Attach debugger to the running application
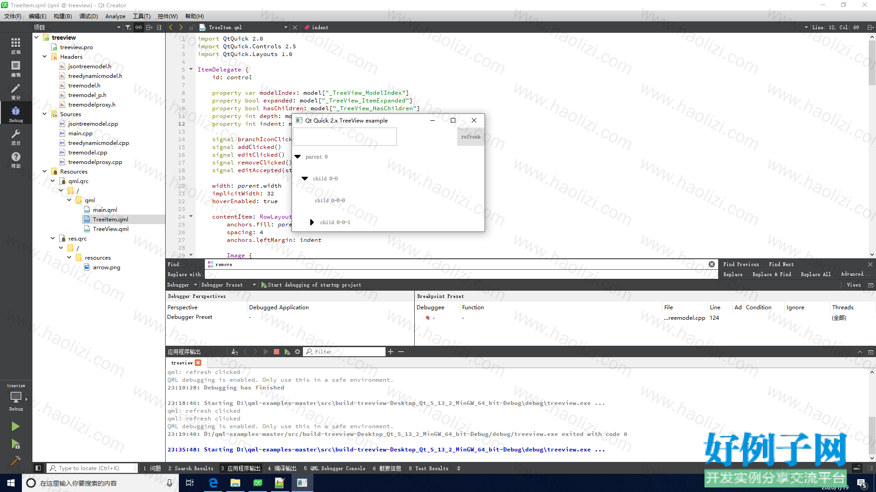876x492 pixels. click(x=287, y=352)
